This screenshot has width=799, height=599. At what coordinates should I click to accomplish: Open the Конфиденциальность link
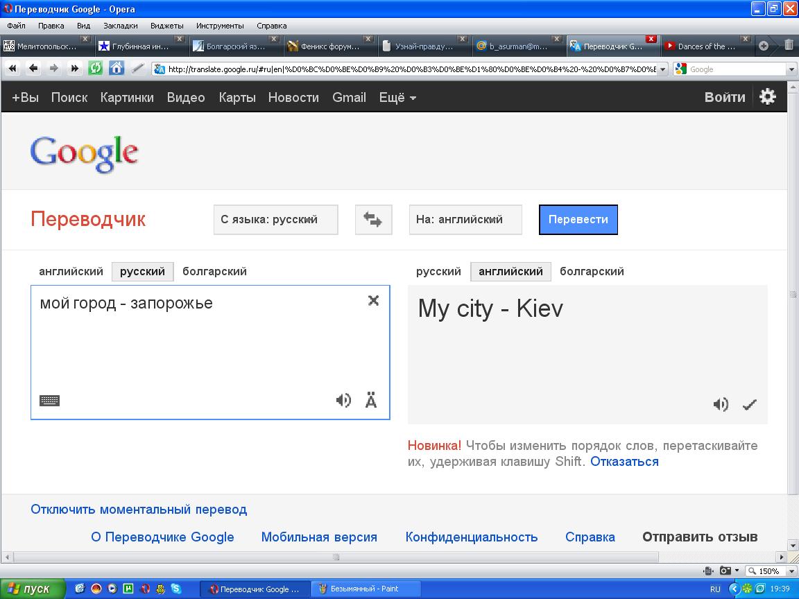pos(472,537)
